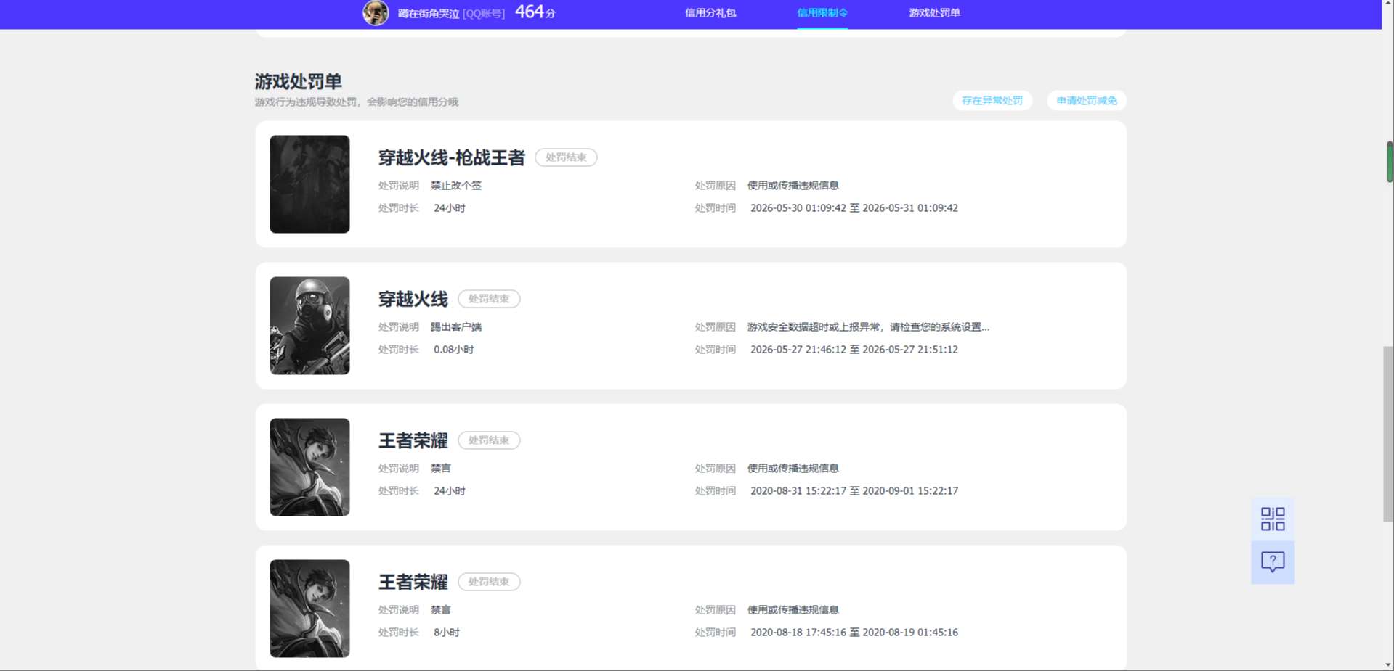Open 穿越火线-枪战王者 game thumbnail
This screenshot has height=671, width=1394.
tap(309, 184)
